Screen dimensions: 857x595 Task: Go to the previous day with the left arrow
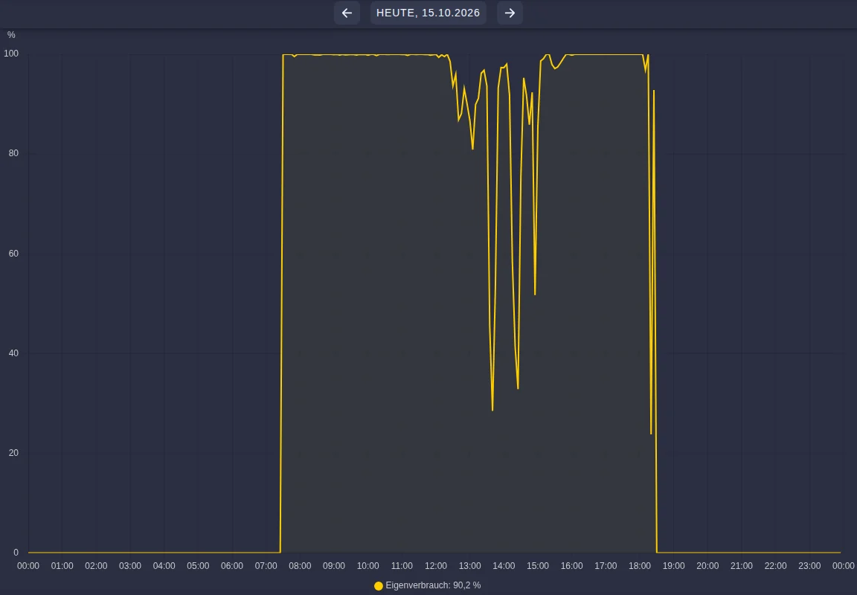coord(347,13)
